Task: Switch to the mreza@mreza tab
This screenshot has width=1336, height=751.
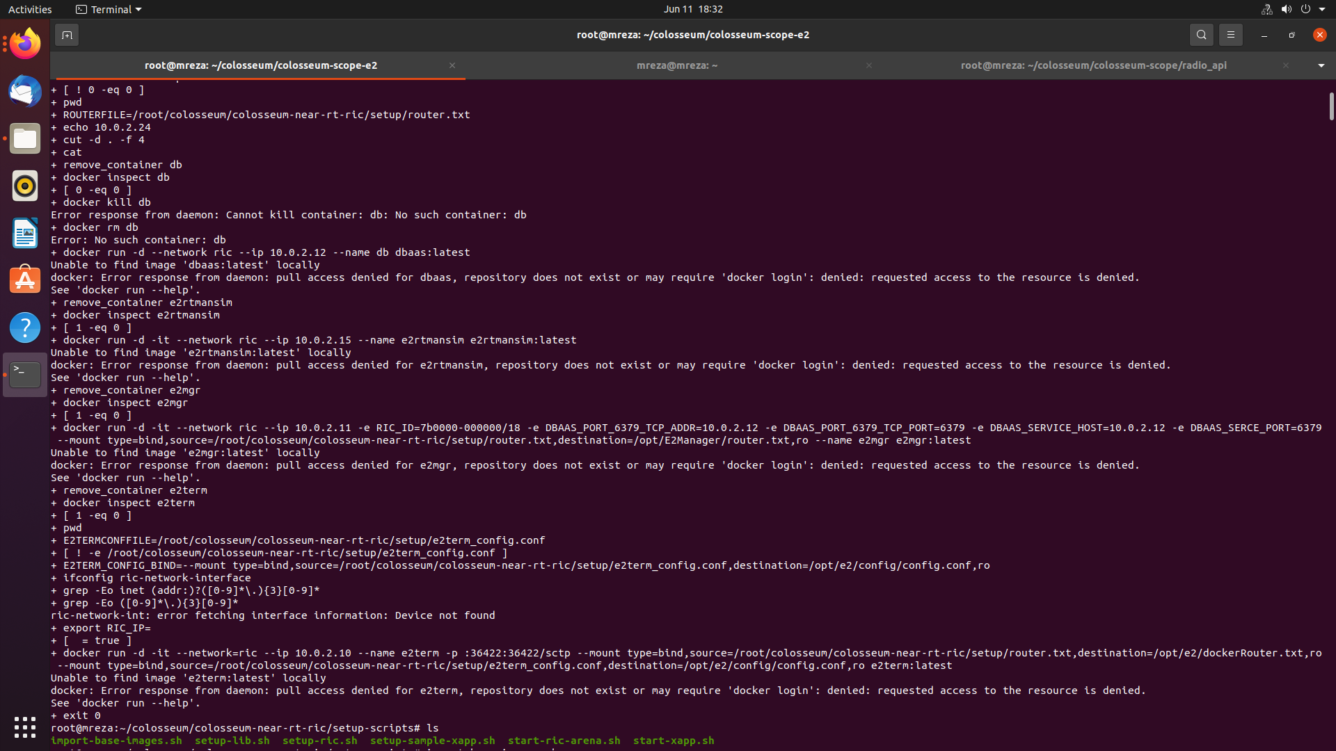Action: point(677,65)
